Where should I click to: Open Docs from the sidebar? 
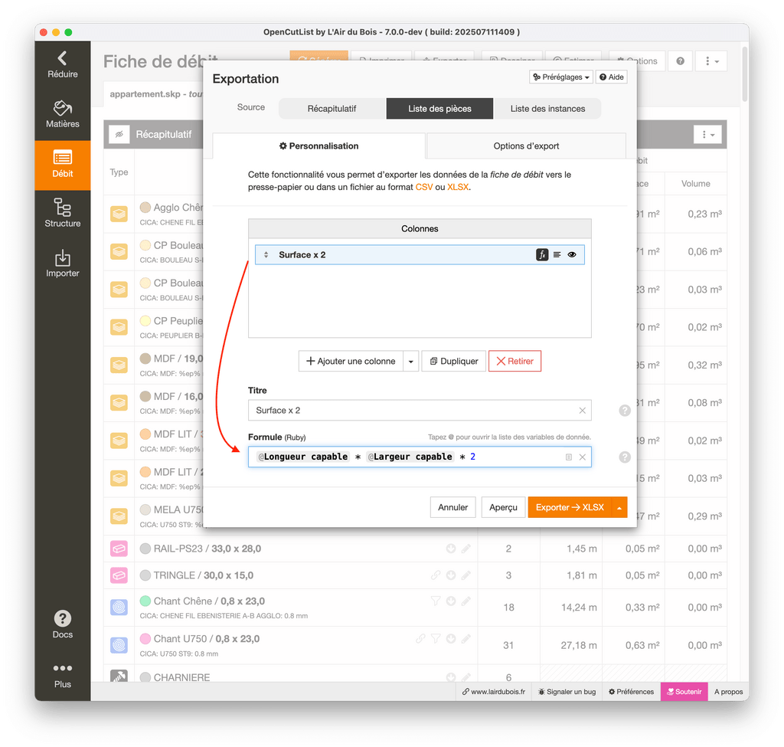tap(63, 624)
